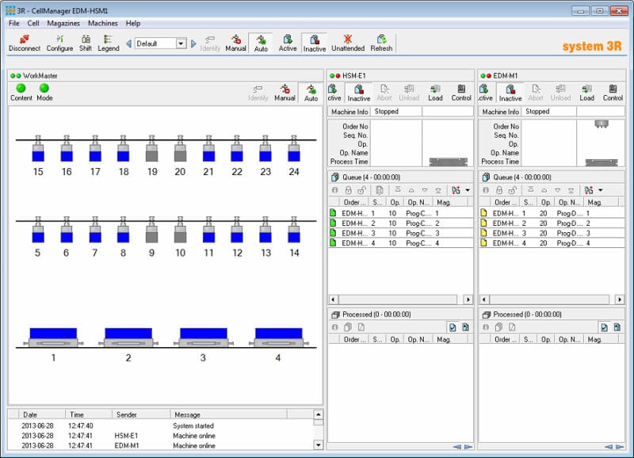Viewport: 634px width, 458px height.
Task: Click message log Message column header
Action: click(x=228, y=414)
